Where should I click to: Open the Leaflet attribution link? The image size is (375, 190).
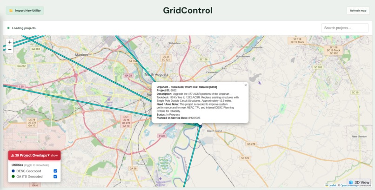pyautogui.click(x=332, y=185)
